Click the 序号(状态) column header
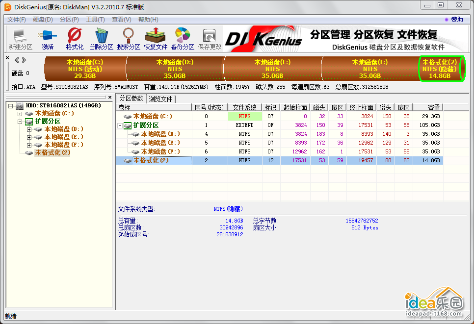This screenshot has width=474, height=324. (210, 107)
